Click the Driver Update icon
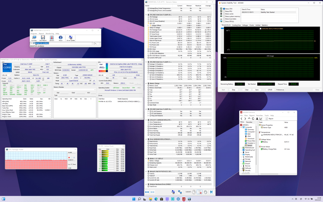Screen dimensions: 323x202 click(x=71, y=38)
